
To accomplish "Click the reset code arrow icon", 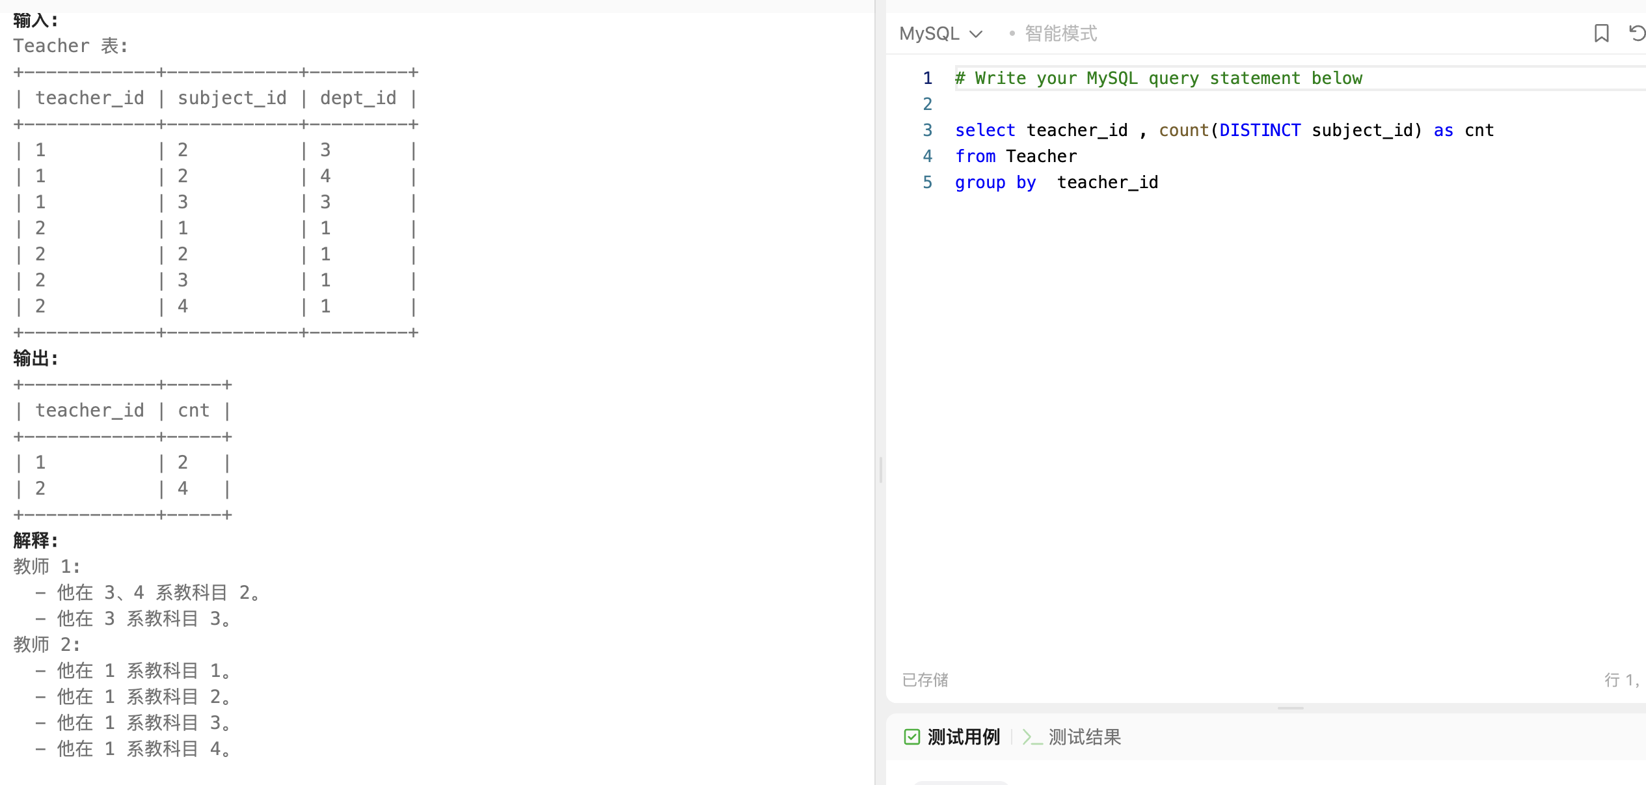I will click(1636, 33).
